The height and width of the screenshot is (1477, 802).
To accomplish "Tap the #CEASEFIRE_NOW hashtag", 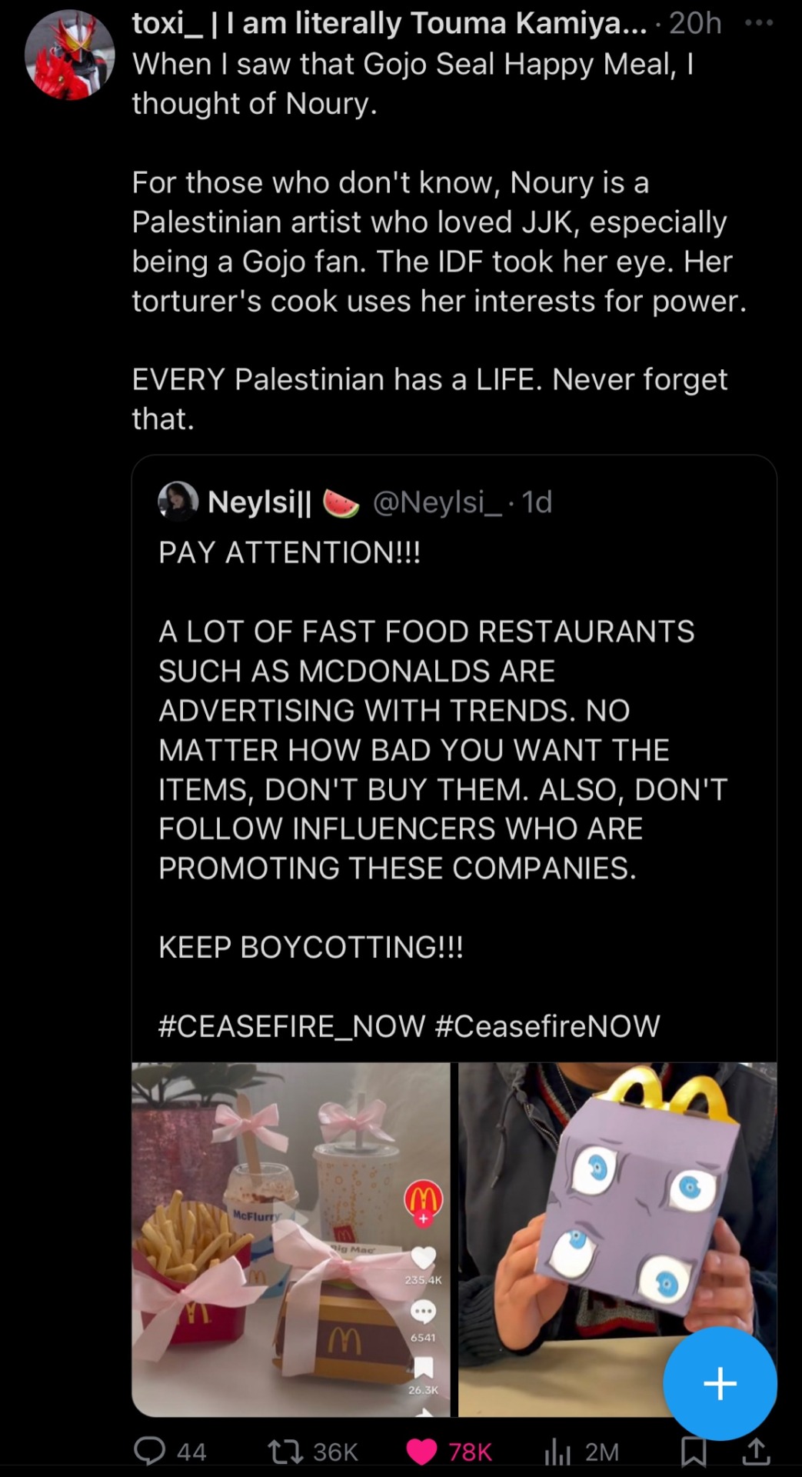I will (291, 1025).
